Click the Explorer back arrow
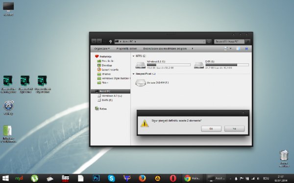This screenshot has width=294, height=183. pyautogui.click(x=94, y=41)
